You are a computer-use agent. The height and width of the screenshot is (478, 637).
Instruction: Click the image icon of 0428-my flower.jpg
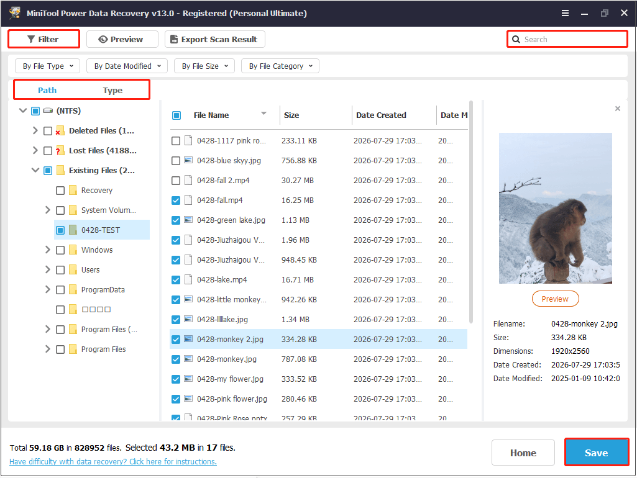pyautogui.click(x=188, y=379)
